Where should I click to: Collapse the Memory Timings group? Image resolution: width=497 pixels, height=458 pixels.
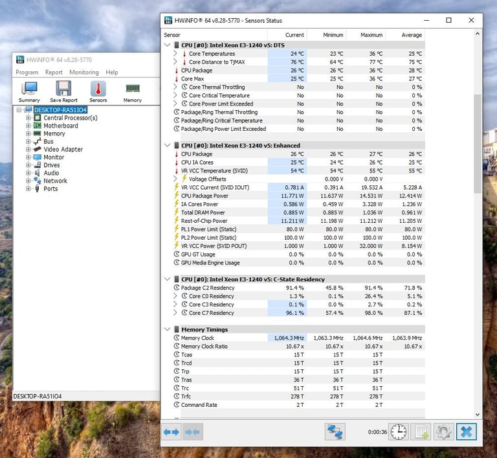coord(168,330)
